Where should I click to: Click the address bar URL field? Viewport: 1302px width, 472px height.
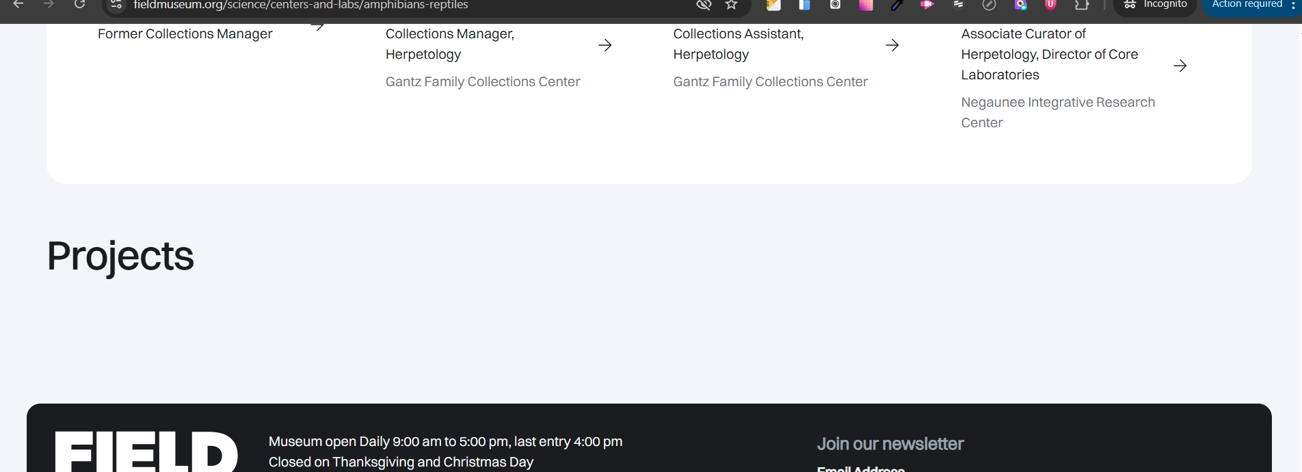coord(410,5)
